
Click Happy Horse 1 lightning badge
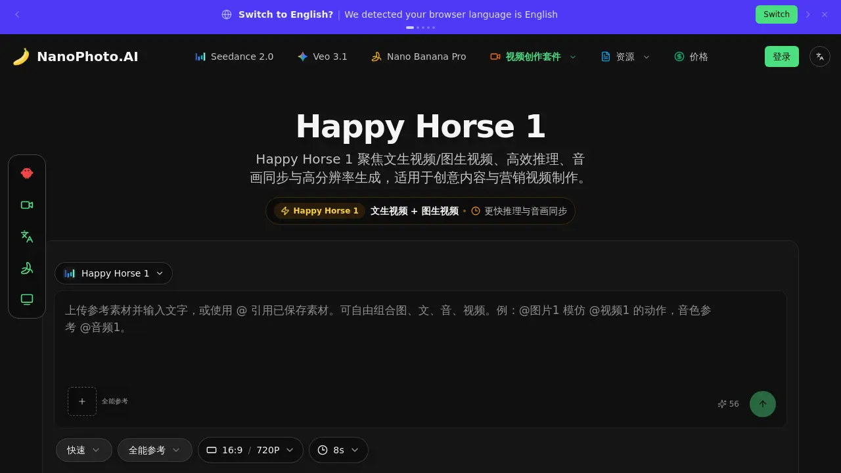[320, 211]
